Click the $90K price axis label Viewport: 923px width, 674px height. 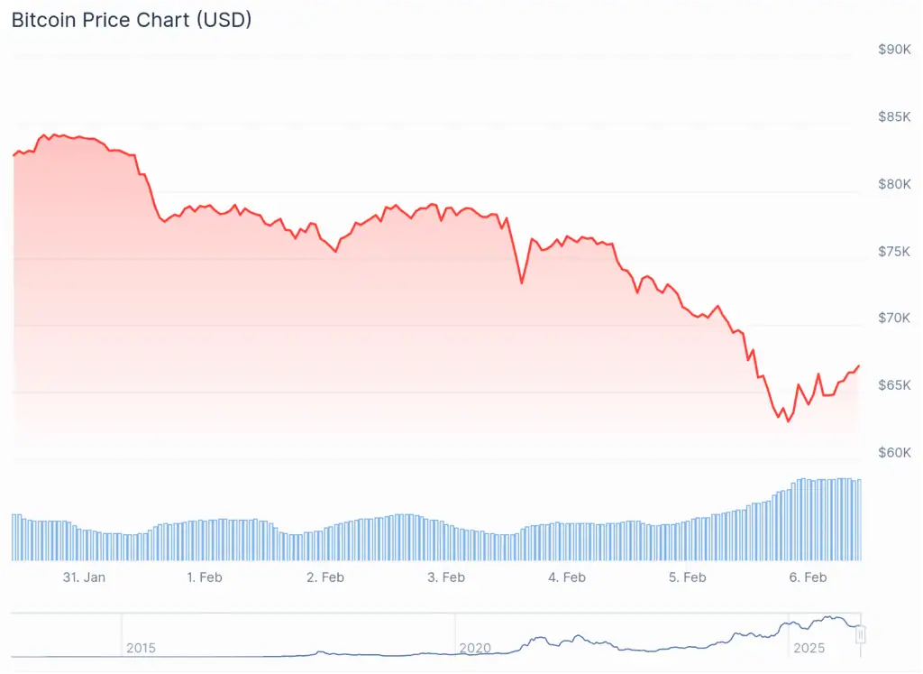(x=894, y=50)
